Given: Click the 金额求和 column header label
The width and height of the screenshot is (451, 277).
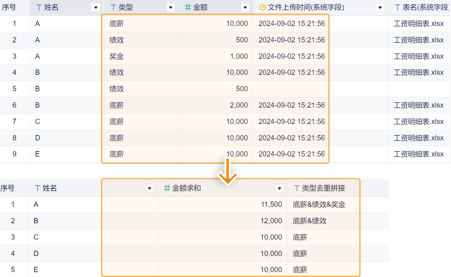Looking at the screenshot, I should tap(186, 188).
